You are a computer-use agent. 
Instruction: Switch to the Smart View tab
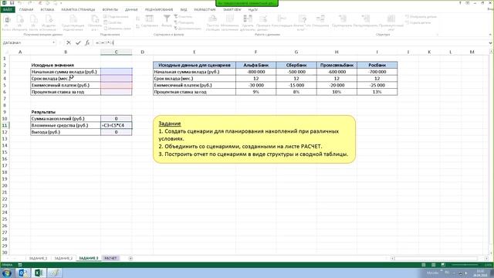232,9
